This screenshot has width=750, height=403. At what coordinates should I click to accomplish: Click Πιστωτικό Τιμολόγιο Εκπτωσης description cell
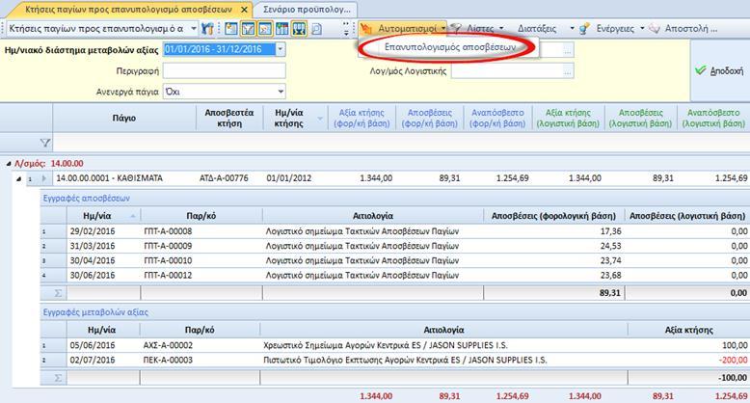pyautogui.click(x=405, y=360)
